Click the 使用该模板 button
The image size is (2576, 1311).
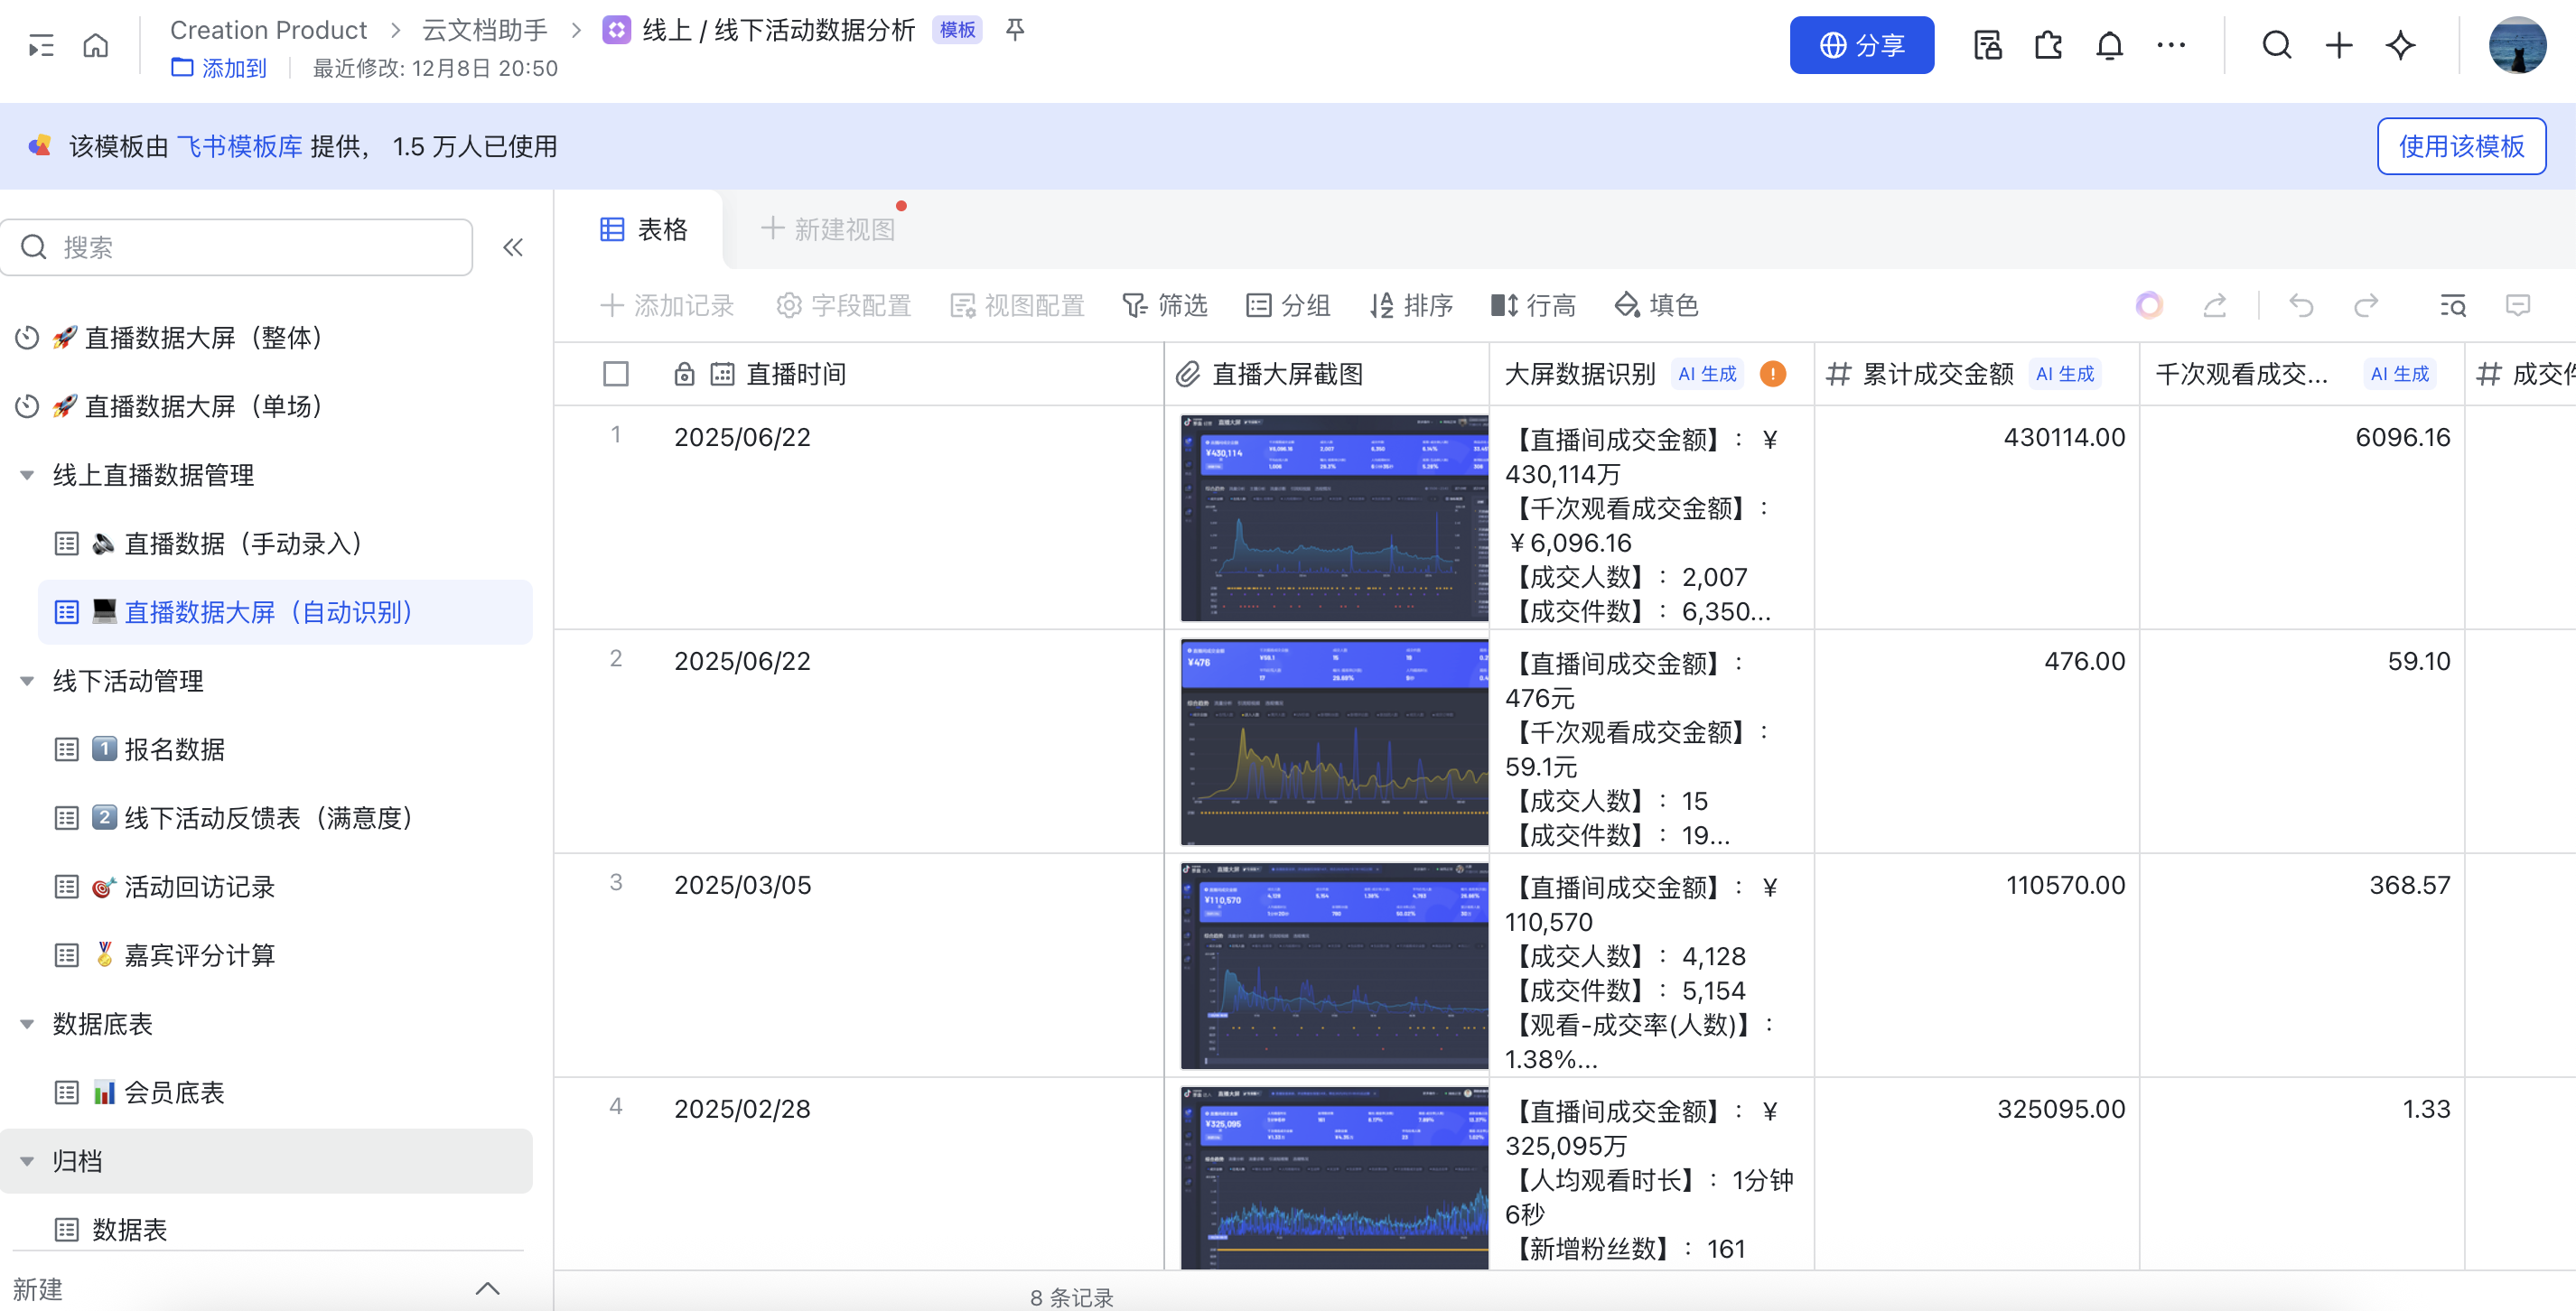point(2460,147)
